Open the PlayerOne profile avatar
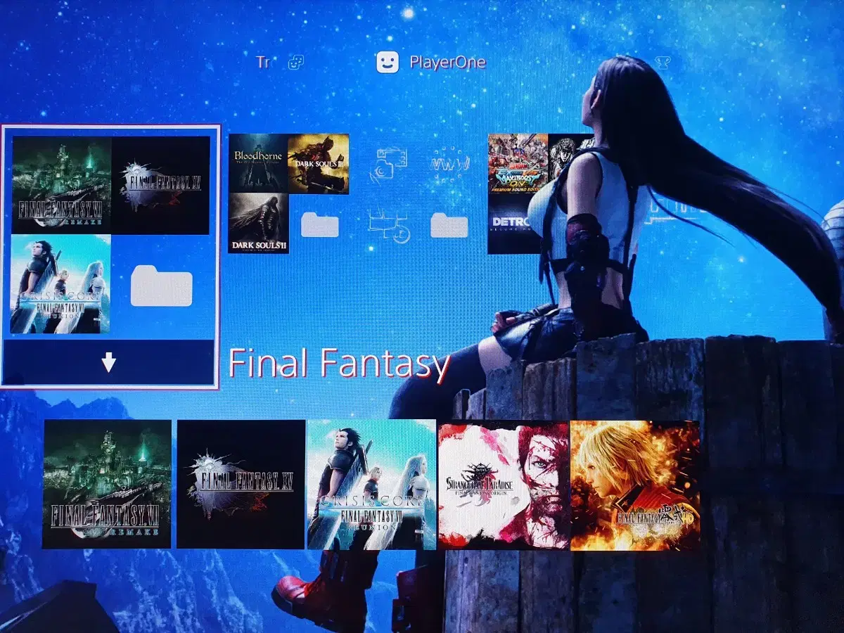This screenshot has width=844, height=633. [387, 62]
